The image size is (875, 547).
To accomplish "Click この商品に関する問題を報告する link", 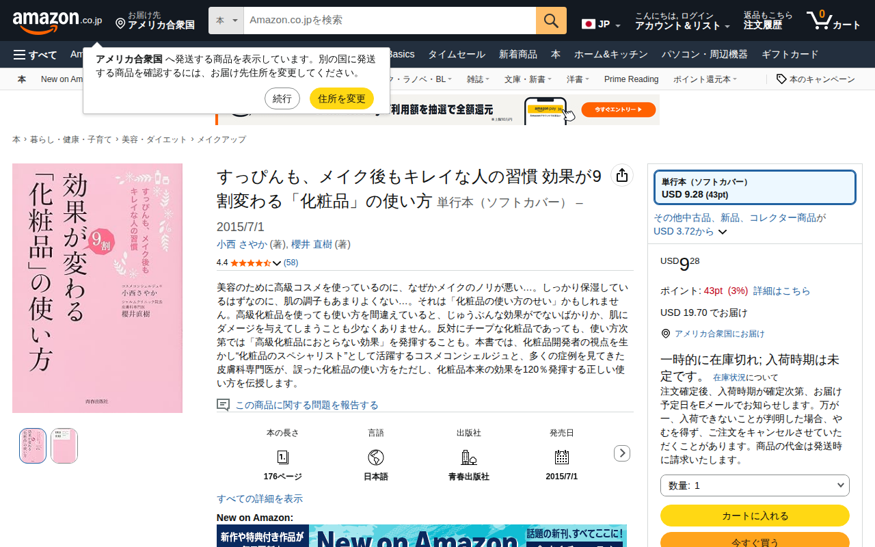I will [307, 405].
